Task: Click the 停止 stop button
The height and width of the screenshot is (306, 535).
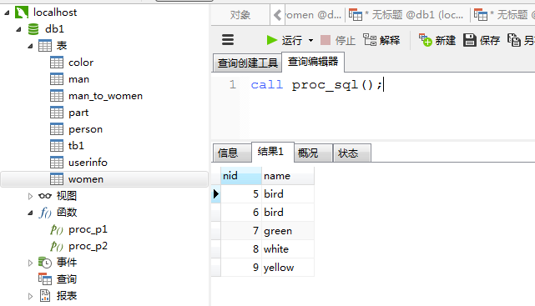Action: click(338, 41)
